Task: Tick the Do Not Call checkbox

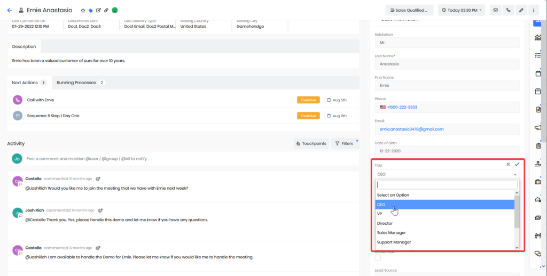Action: (x=378, y=258)
